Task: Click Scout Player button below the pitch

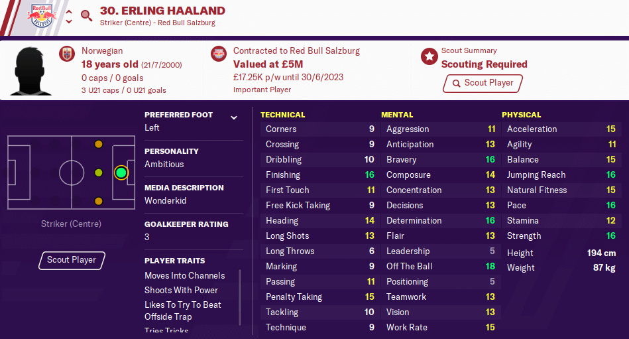Action: (x=72, y=260)
